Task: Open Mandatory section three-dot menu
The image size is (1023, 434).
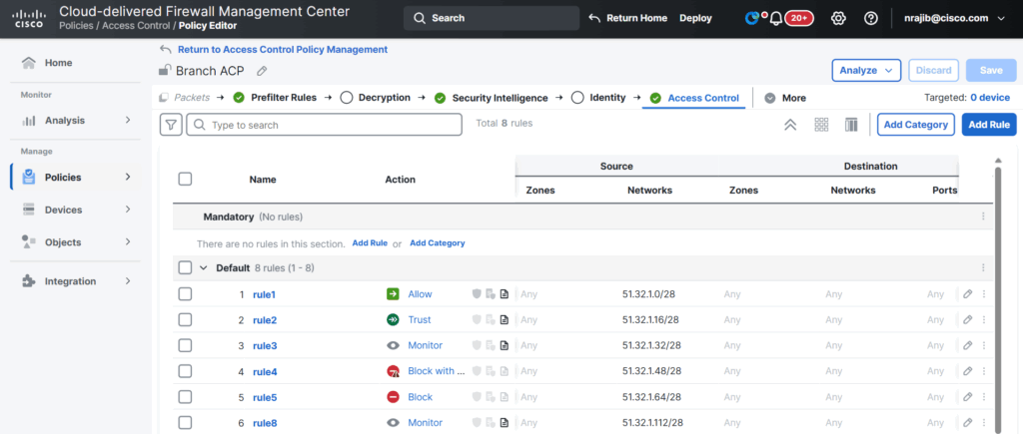Action: [983, 217]
